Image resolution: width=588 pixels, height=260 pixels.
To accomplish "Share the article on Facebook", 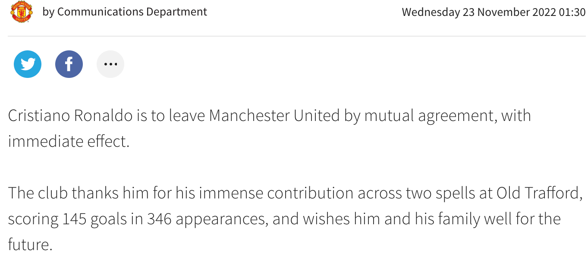I will click(69, 64).
